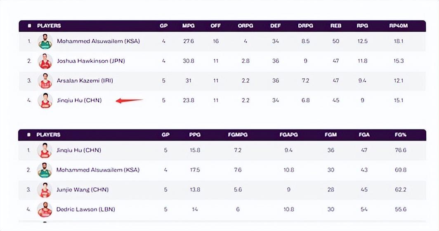Click Arsalan Kazemi's player avatar
This screenshot has height=231, width=439.
45,81
